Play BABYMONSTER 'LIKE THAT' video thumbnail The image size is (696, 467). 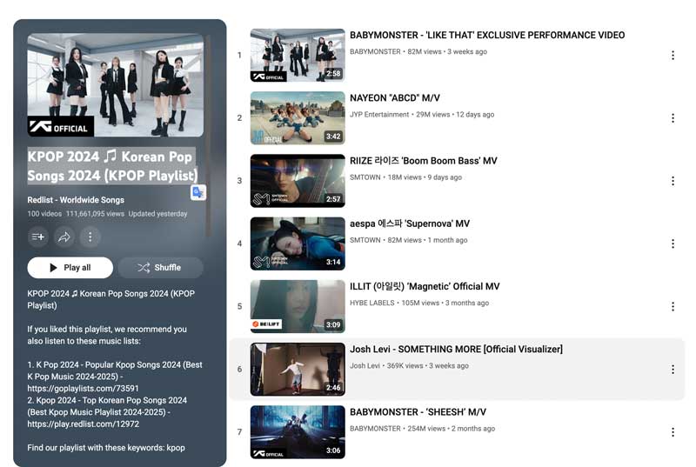click(298, 56)
